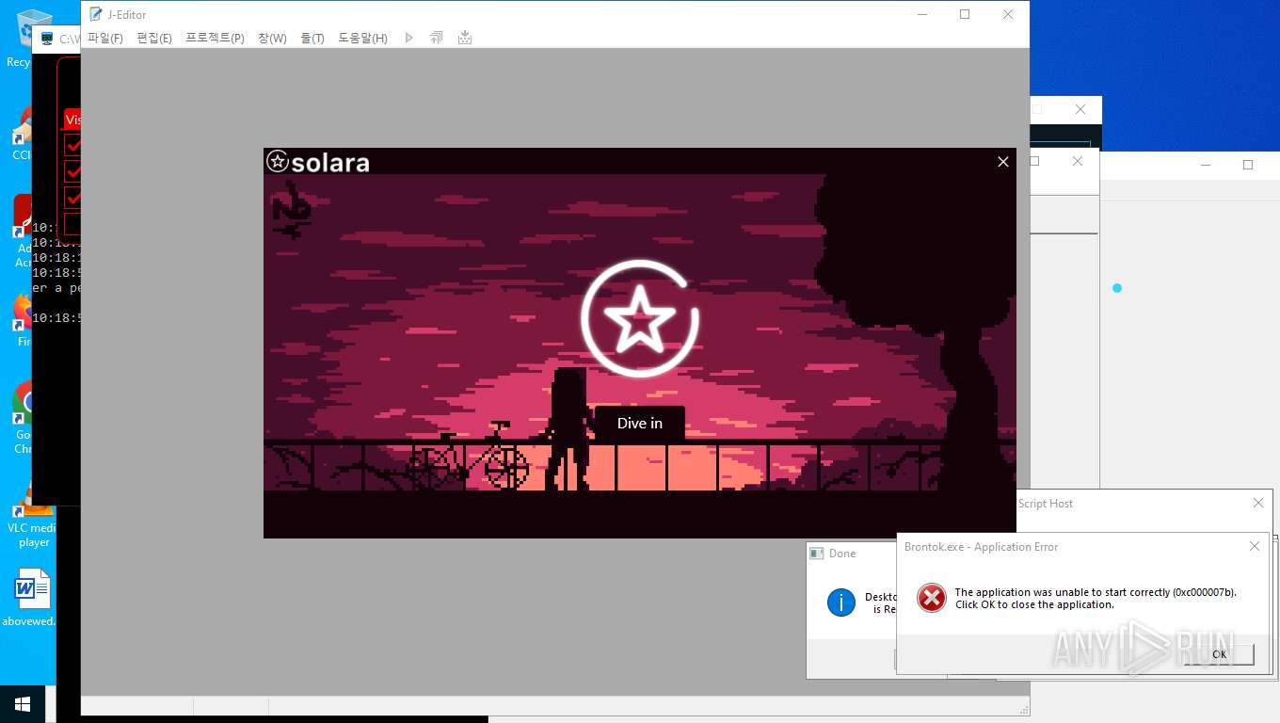Open the 편집(E) menu
1280x723 pixels.
(x=154, y=38)
